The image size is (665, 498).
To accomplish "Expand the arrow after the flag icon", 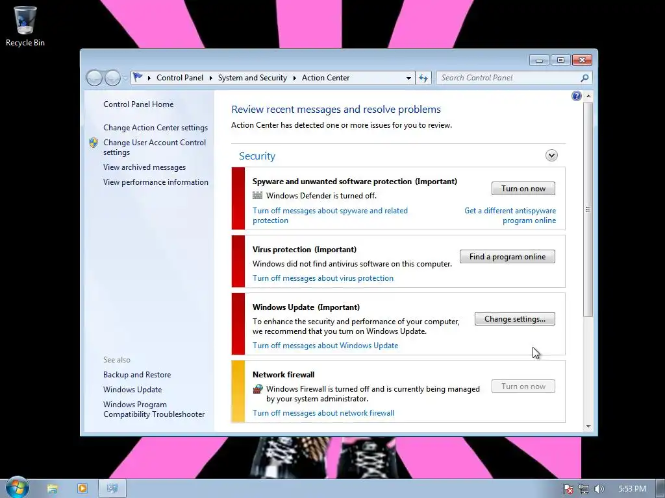I will 149,78.
